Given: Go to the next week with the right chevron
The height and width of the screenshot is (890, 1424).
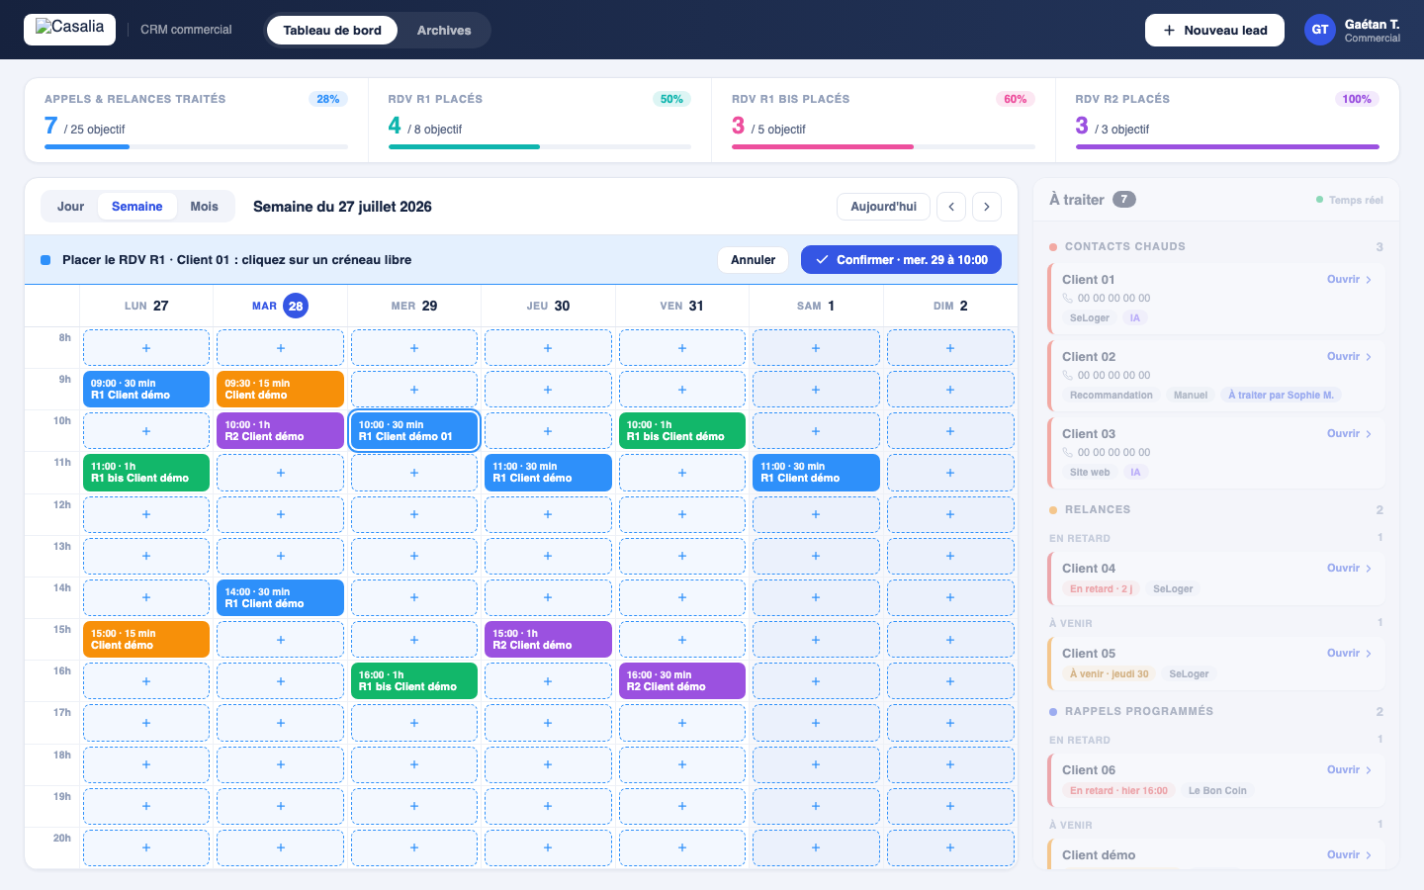Looking at the screenshot, I should (987, 207).
